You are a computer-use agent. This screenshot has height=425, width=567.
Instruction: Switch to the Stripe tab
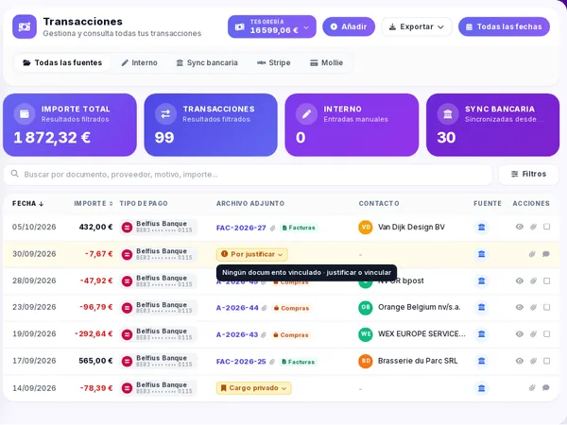click(274, 62)
